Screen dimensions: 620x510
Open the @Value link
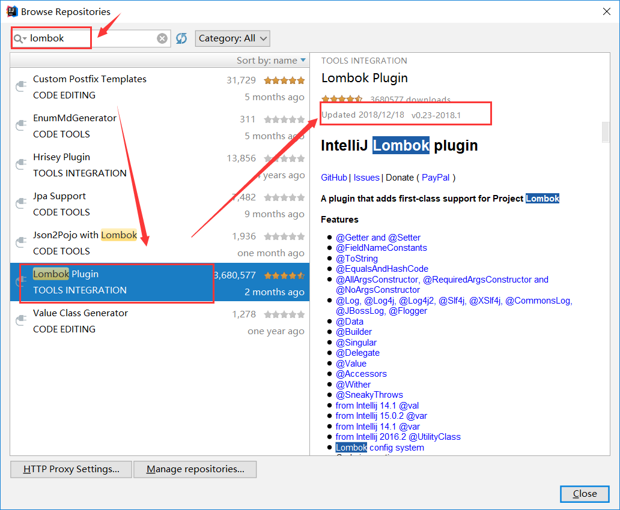(x=351, y=364)
